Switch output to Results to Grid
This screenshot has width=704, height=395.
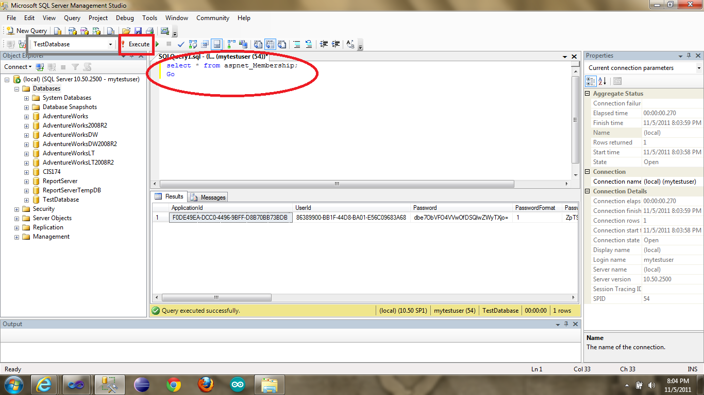pyautogui.click(x=270, y=44)
